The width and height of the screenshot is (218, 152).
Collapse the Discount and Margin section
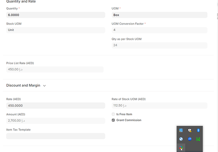[x=44, y=86]
